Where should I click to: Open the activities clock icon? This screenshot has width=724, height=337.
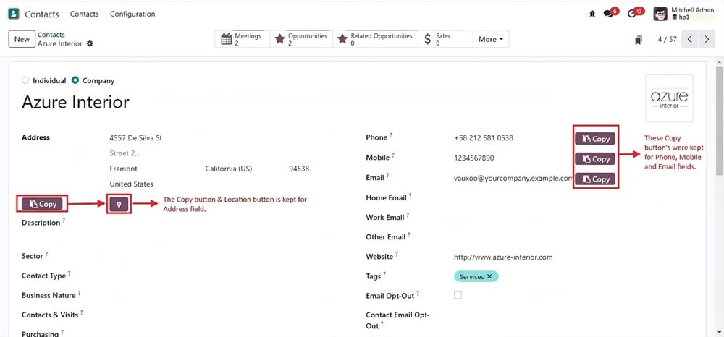point(632,14)
